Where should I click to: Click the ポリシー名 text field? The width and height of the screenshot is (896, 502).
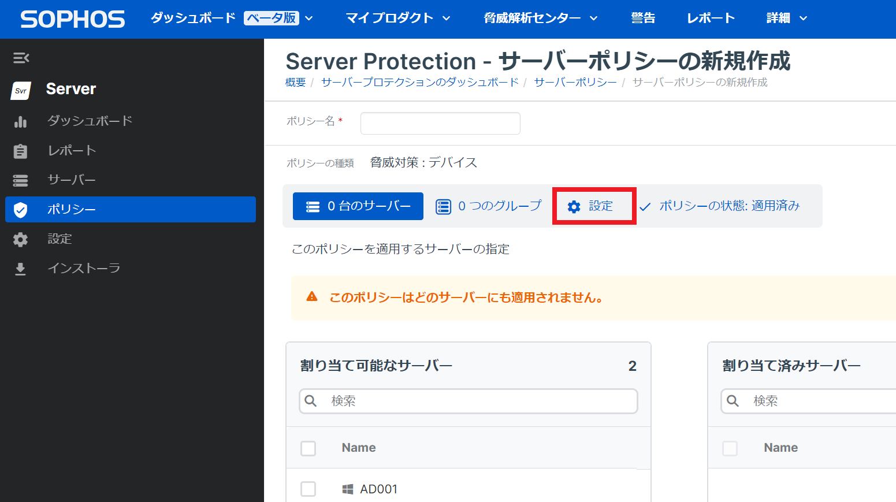[440, 123]
